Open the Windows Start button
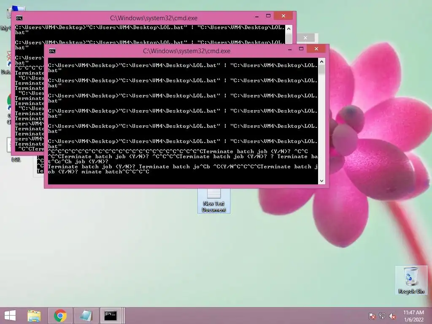This screenshot has width=432, height=324. coord(10,316)
